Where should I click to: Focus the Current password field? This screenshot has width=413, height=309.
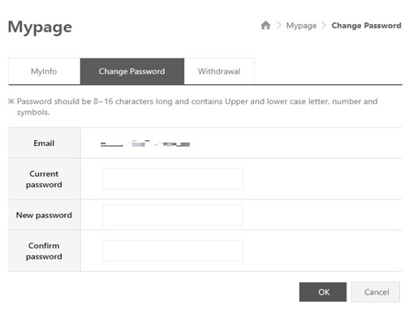pos(173,178)
